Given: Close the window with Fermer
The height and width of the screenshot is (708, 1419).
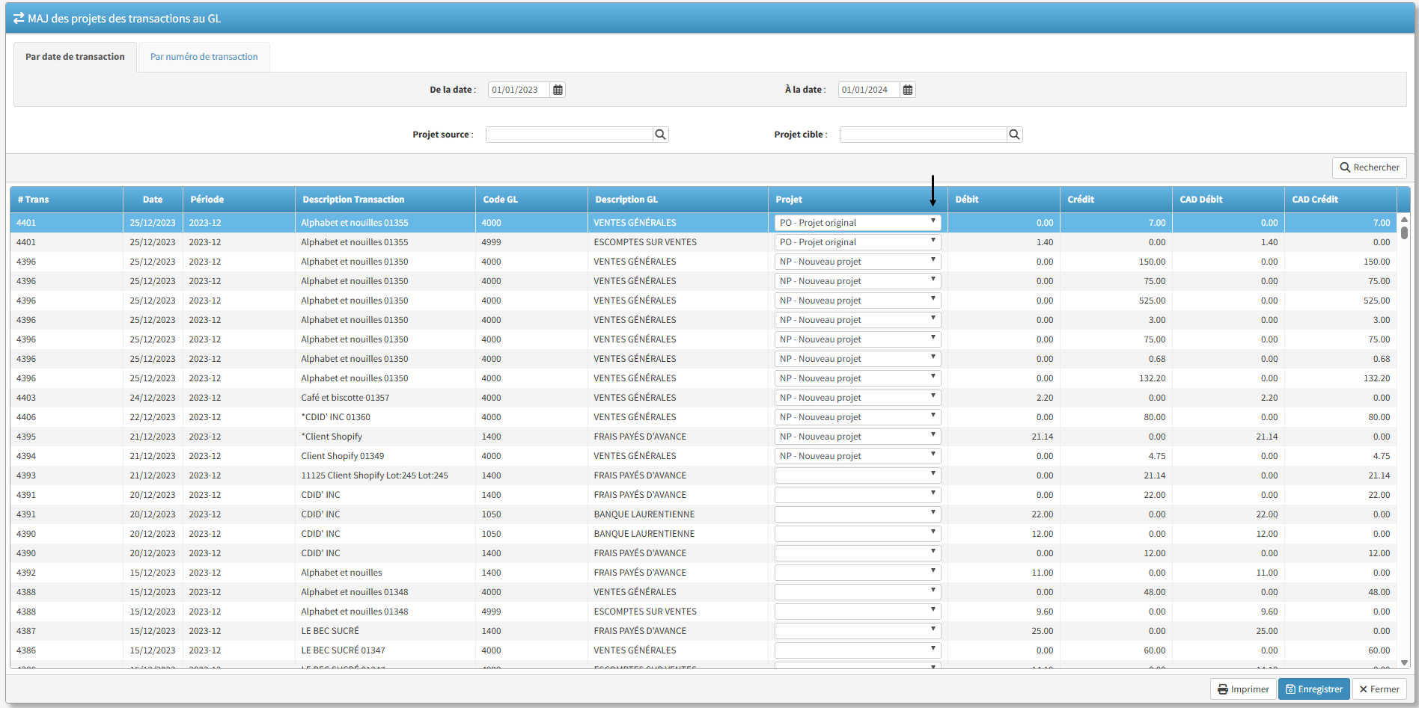Looking at the screenshot, I should click(1379, 689).
